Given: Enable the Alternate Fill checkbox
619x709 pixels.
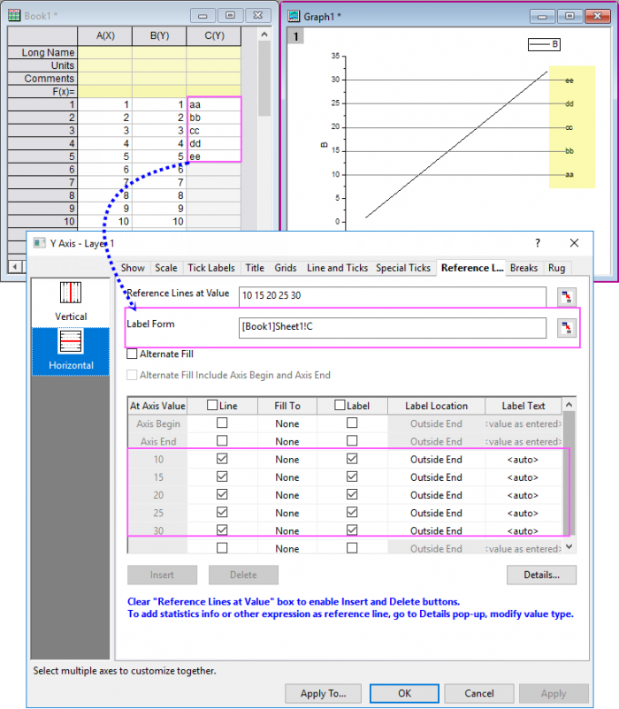Looking at the screenshot, I should click(133, 354).
